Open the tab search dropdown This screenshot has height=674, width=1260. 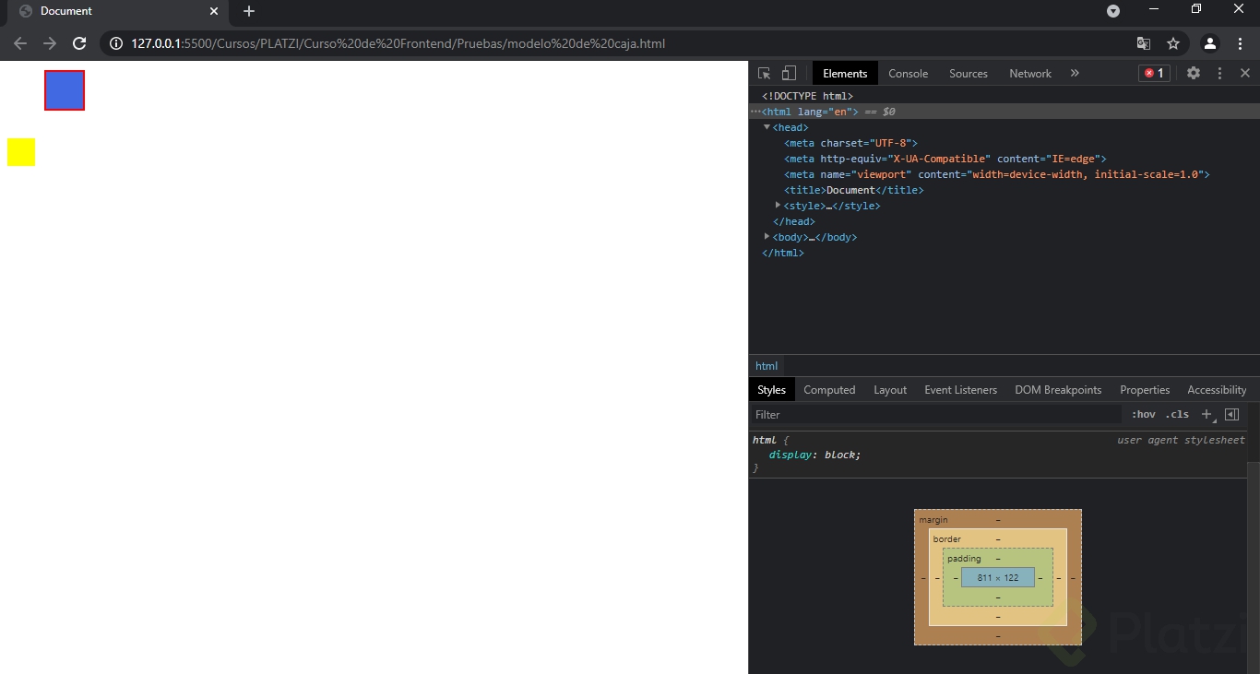tap(1113, 11)
